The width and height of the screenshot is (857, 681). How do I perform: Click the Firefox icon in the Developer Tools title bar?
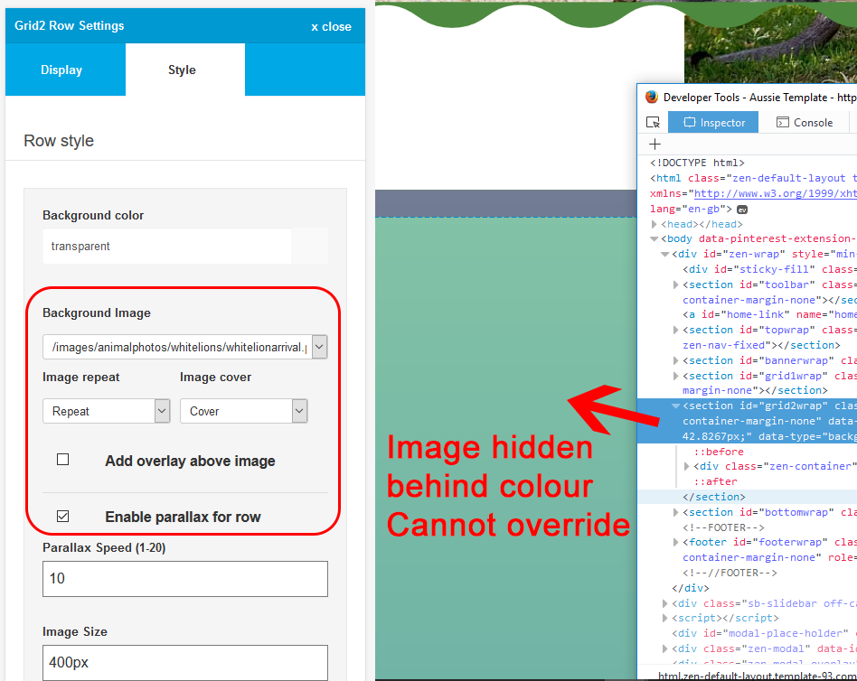click(x=652, y=98)
